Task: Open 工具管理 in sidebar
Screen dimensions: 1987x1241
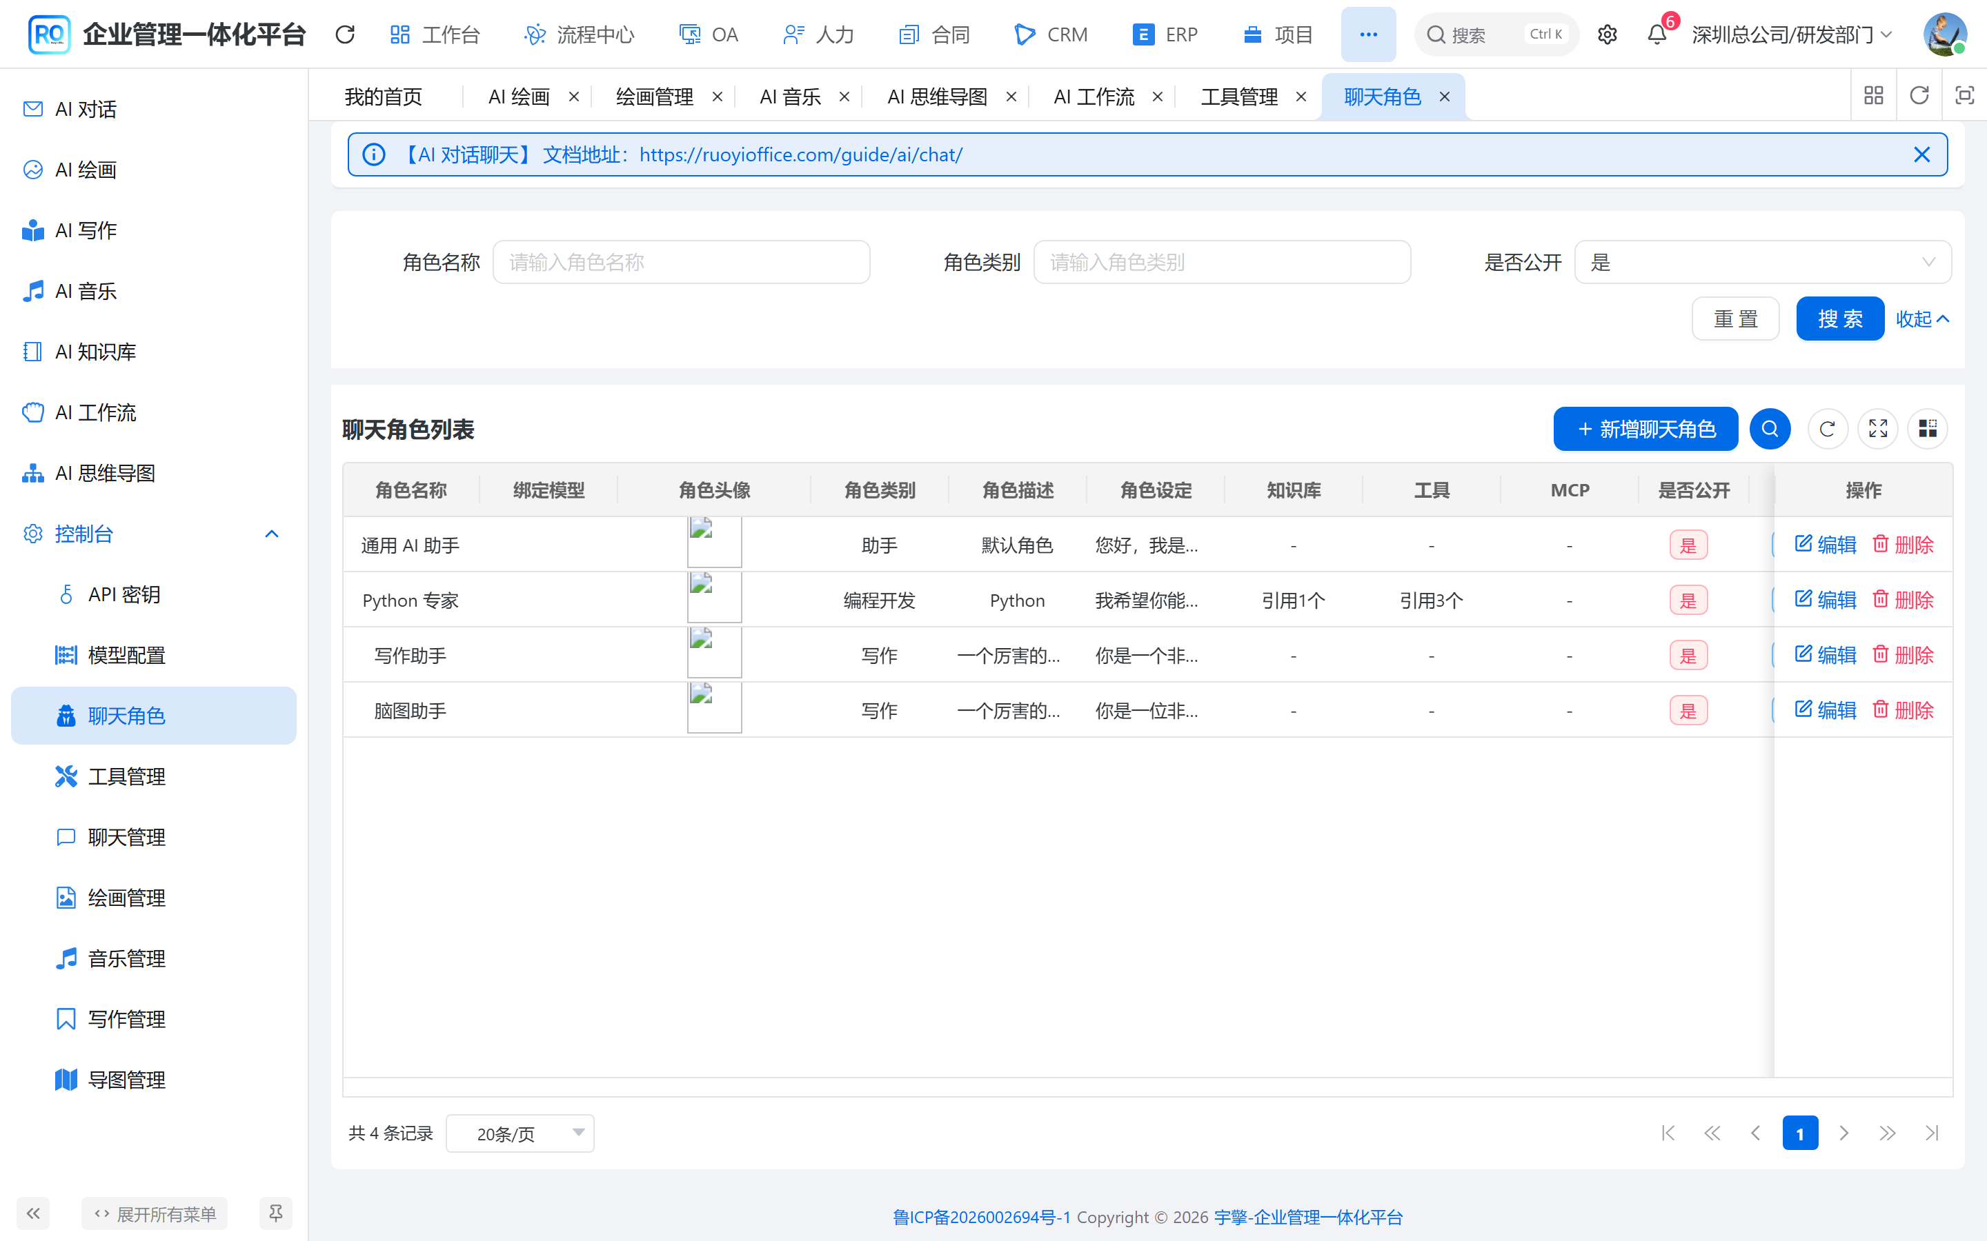Action: [x=155, y=776]
